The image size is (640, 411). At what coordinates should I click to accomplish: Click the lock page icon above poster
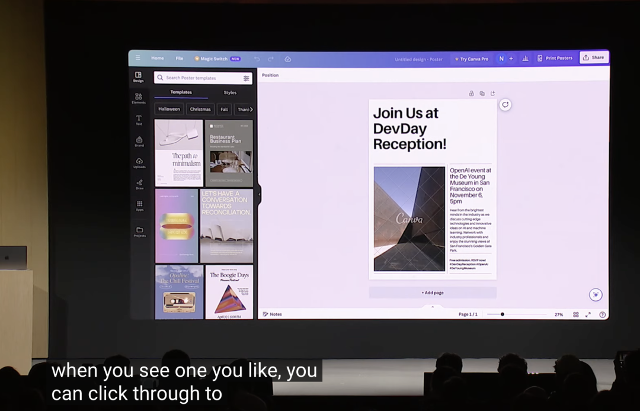click(x=472, y=94)
